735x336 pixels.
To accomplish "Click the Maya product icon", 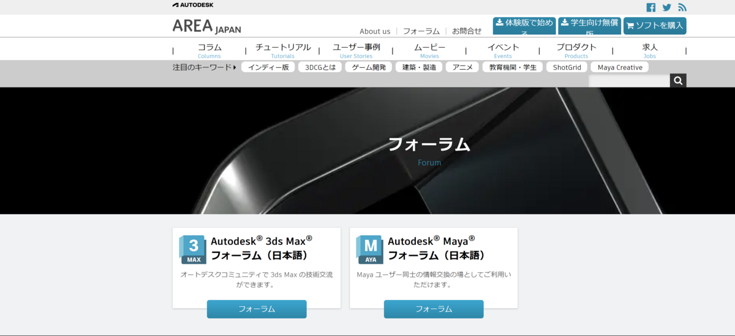I will point(370,249).
